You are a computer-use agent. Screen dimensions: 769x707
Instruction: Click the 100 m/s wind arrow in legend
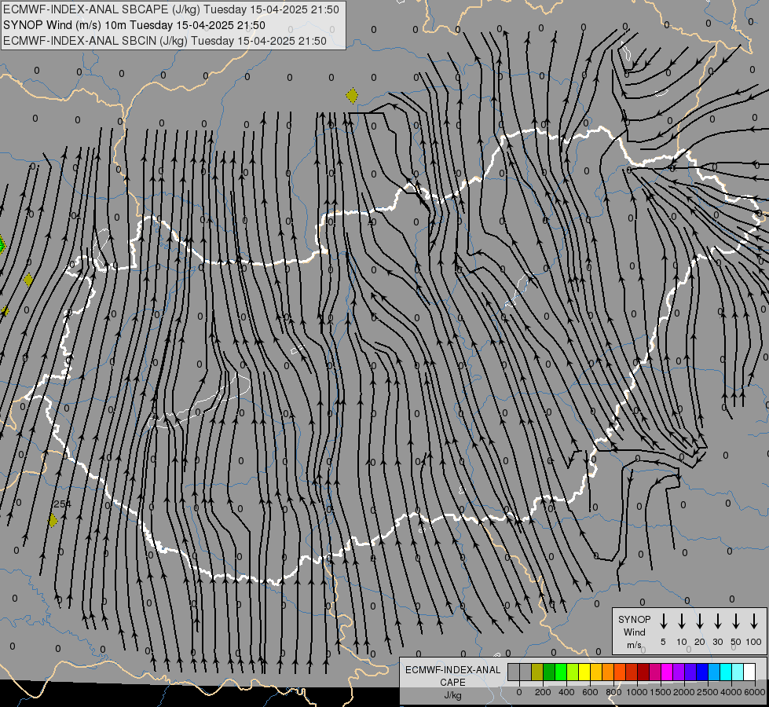click(754, 621)
